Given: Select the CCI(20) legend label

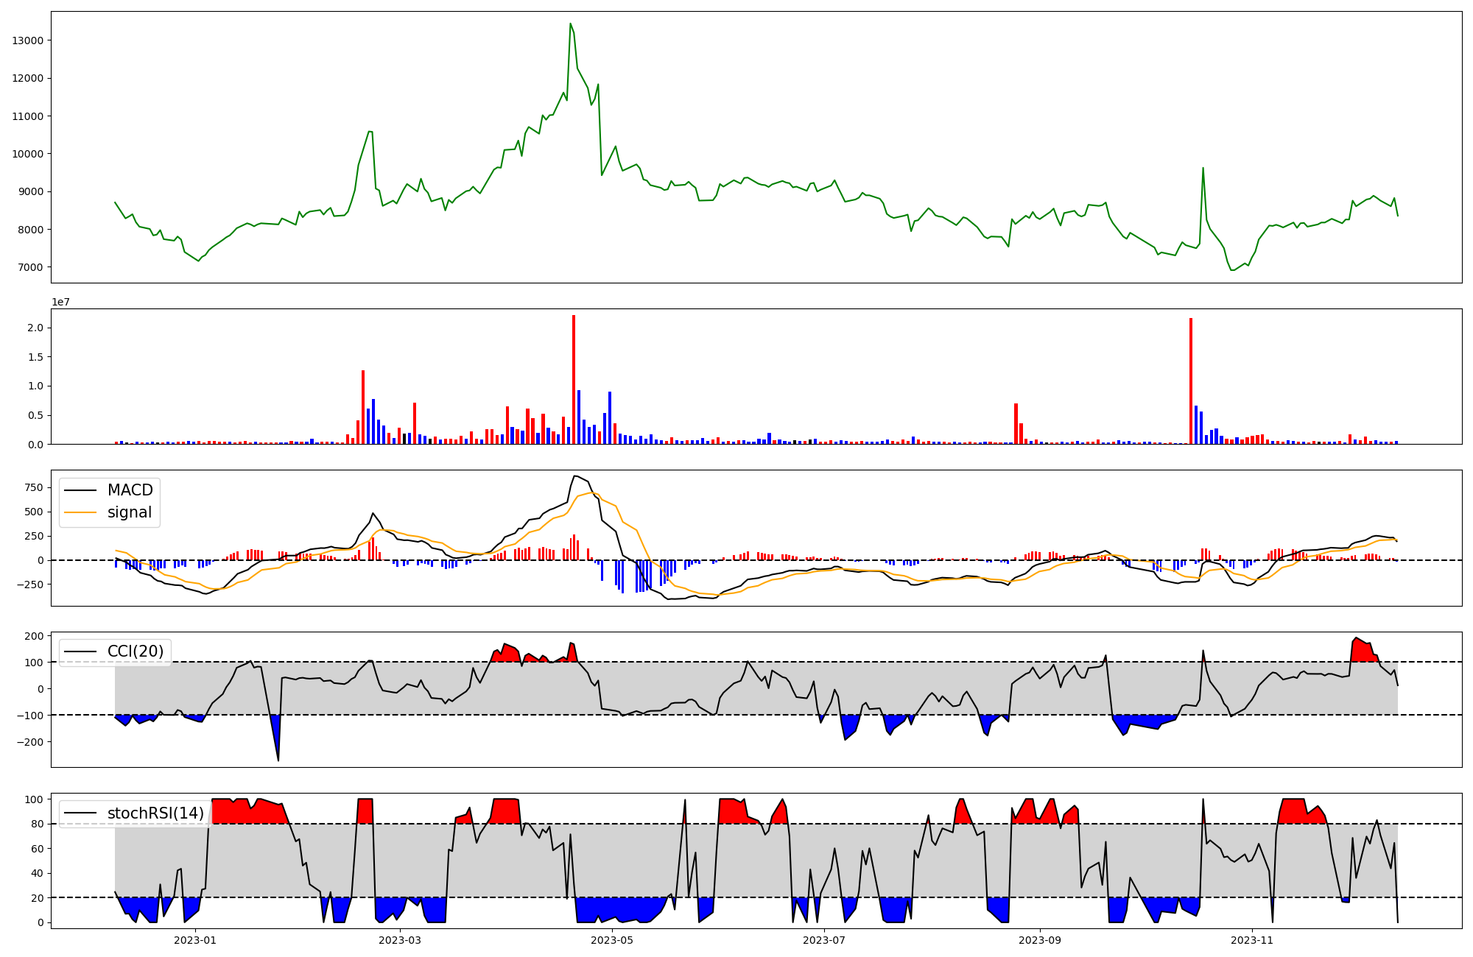Looking at the screenshot, I should pyautogui.click(x=135, y=651).
